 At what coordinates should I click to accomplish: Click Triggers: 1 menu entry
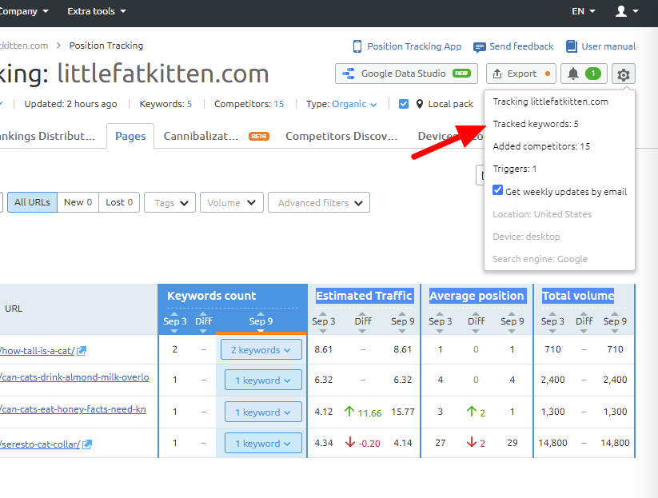coord(514,169)
